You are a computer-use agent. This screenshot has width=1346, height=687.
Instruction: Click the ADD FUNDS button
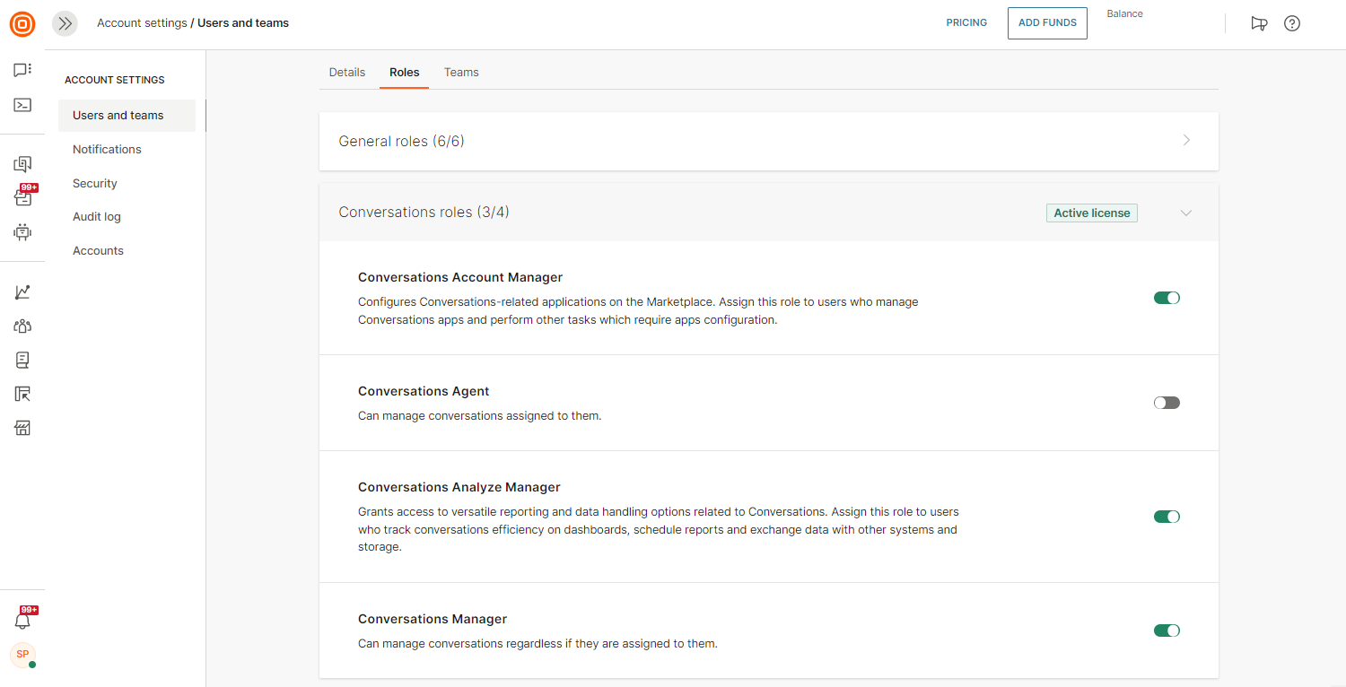pyautogui.click(x=1047, y=23)
